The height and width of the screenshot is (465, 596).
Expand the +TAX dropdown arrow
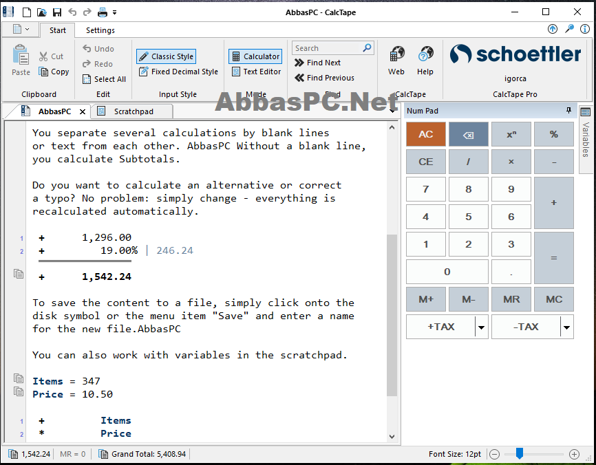(481, 327)
